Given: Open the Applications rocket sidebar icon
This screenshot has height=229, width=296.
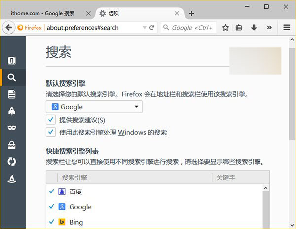Looking at the screenshot, I should tap(12, 111).
